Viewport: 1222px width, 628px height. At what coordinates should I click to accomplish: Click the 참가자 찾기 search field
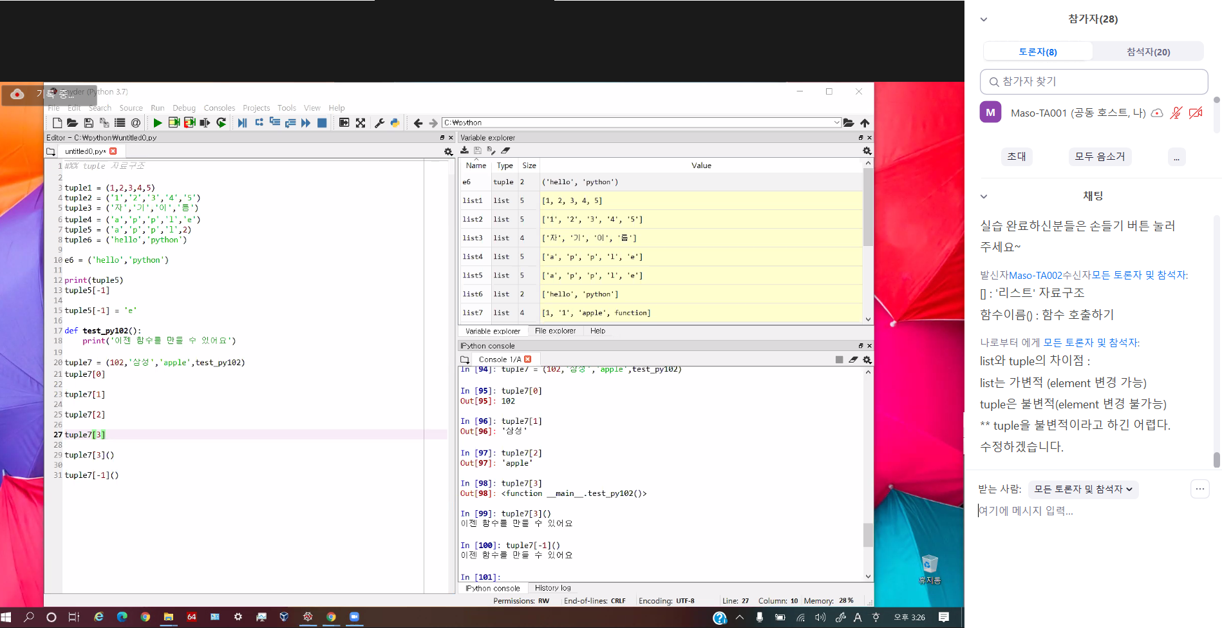(1093, 82)
